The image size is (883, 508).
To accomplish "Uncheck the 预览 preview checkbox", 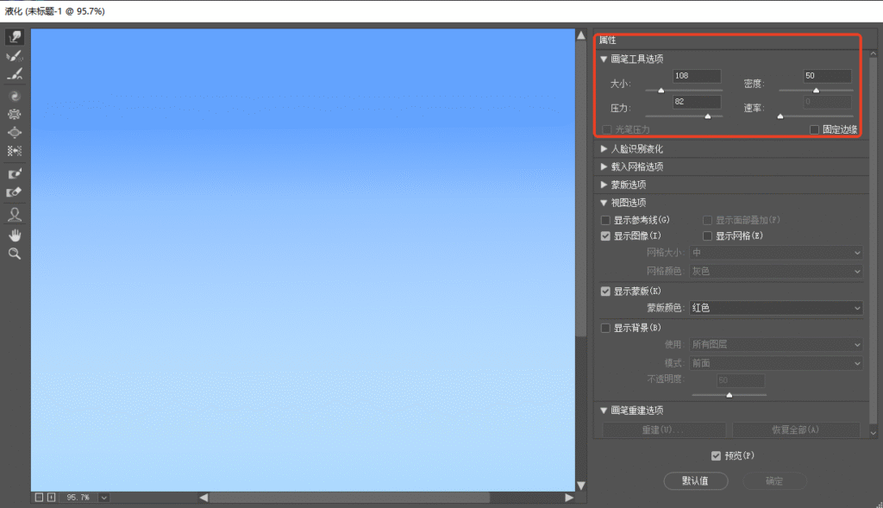I will tap(716, 455).
